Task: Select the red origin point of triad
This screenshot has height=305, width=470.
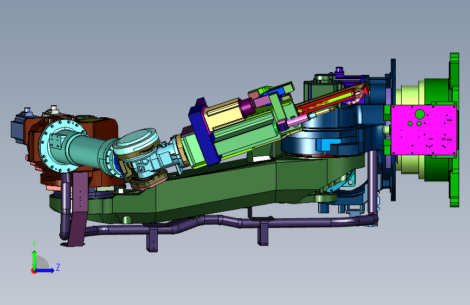Action: click(34, 271)
